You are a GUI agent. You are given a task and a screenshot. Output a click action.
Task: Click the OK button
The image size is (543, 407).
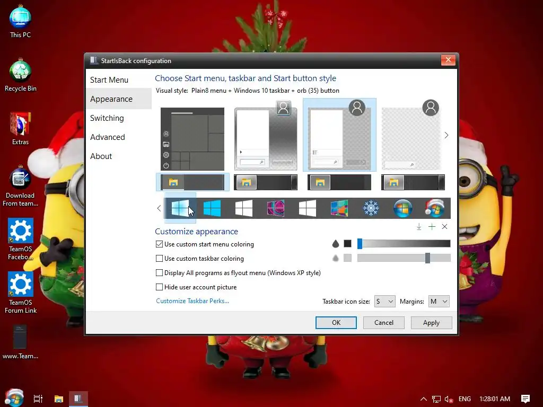click(336, 323)
